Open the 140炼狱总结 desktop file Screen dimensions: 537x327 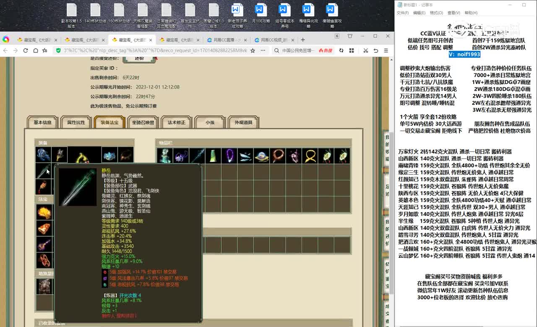point(95,13)
